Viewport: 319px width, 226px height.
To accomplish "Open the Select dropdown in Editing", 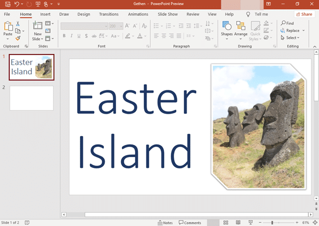I will point(292,38).
